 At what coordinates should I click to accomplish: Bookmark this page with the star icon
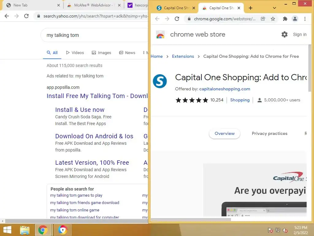coord(273,19)
